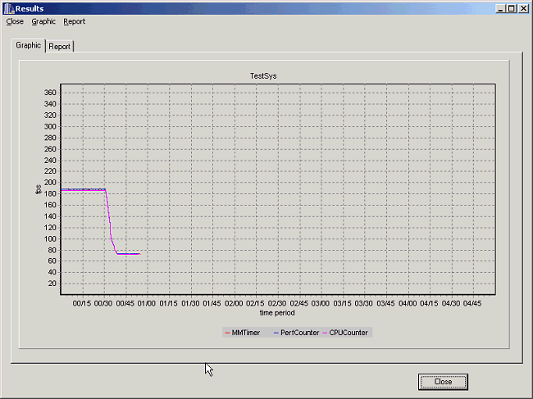Open the Close menu in menu bar
533x399 pixels.
point(15,21)
